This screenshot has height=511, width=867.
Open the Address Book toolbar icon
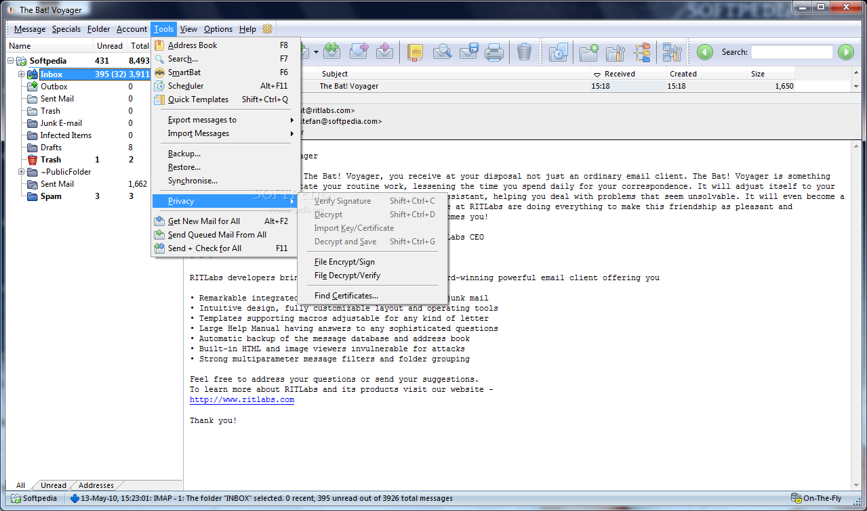click(x=416, y=51)
